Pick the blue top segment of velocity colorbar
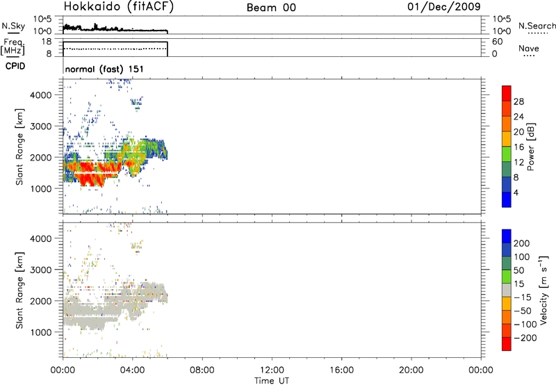The width and height of the screenshot is (556, 385). [x=507, y=236]
